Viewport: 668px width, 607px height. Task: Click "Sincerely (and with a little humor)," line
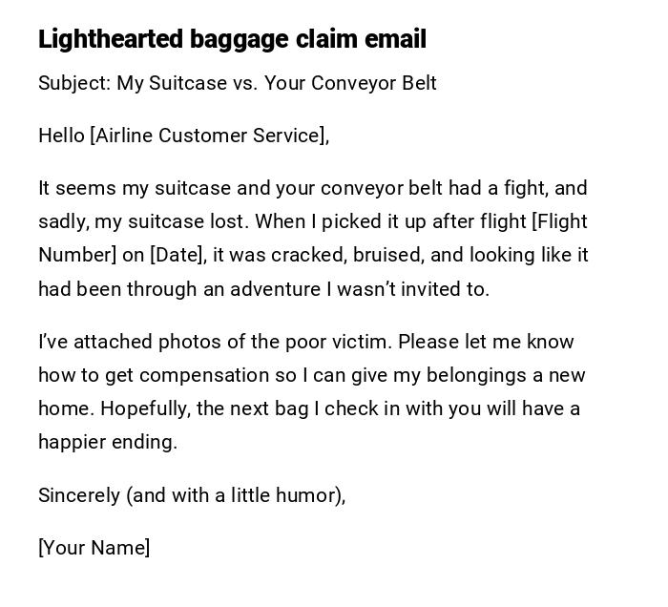point(191,495)
